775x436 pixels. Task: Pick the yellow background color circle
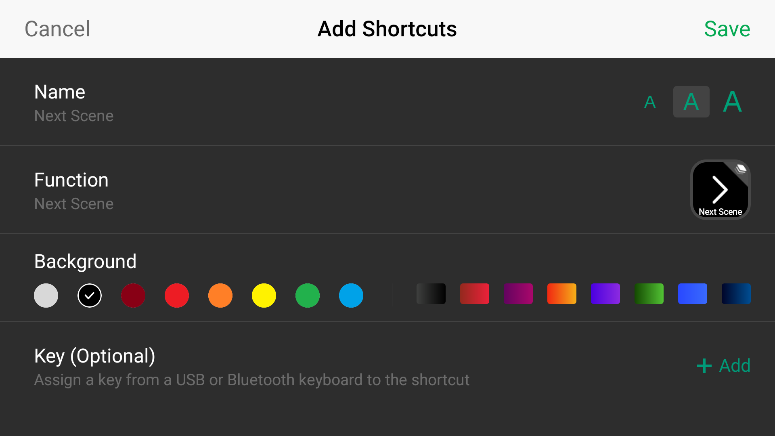pyautogui.click(x=264, y=296)
